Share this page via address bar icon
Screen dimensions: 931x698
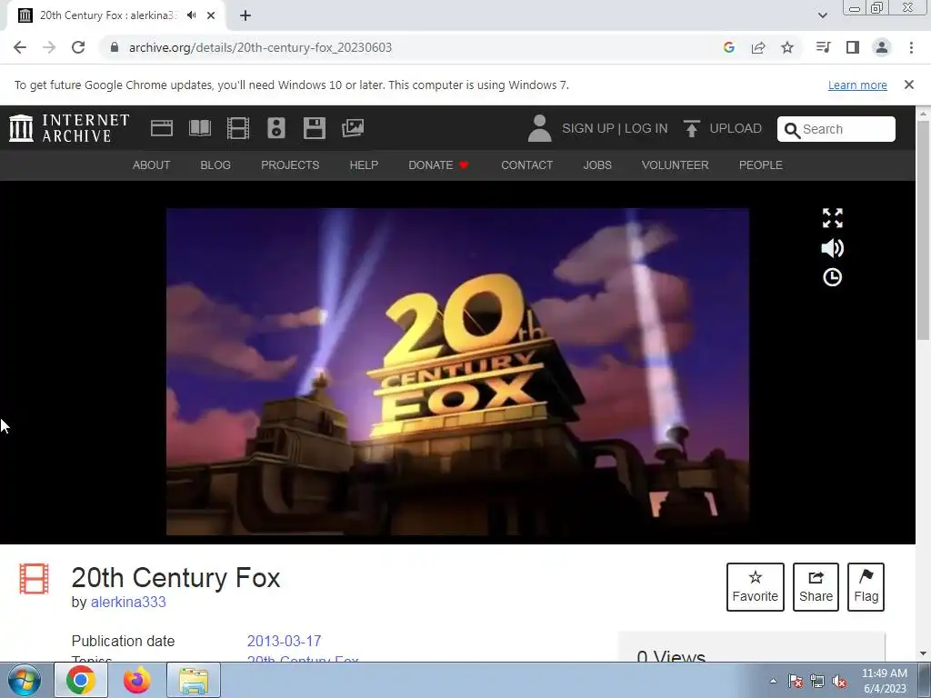[x=758, y=47]
